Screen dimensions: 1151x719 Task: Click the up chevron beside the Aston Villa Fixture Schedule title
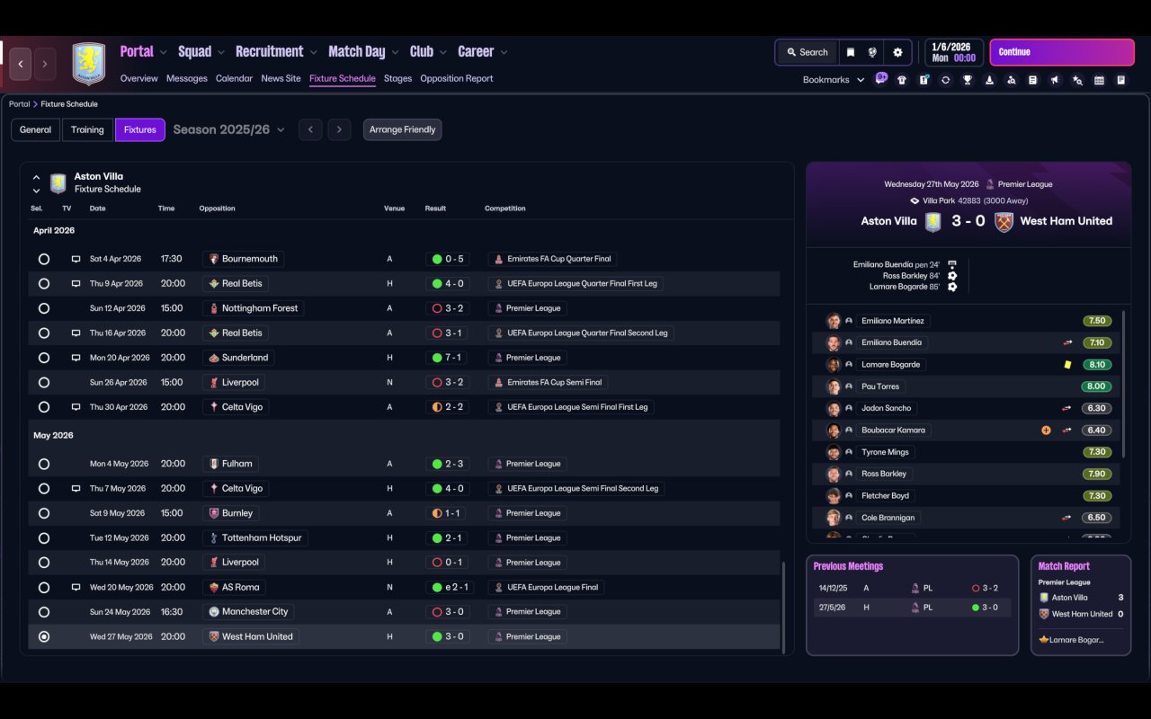click(x=36, y=177)
